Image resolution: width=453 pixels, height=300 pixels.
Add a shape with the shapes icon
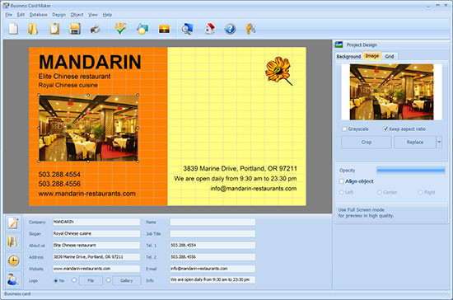click(x=142, y=29)
